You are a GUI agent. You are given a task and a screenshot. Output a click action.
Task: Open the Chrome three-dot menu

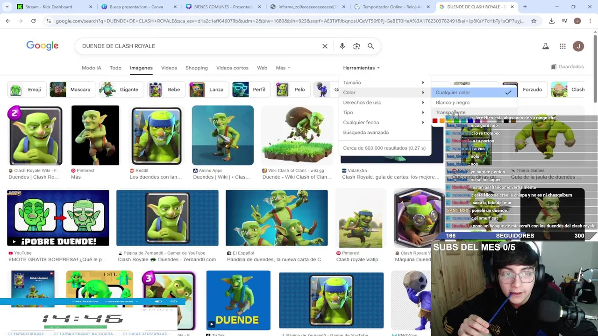click(590, 21)
